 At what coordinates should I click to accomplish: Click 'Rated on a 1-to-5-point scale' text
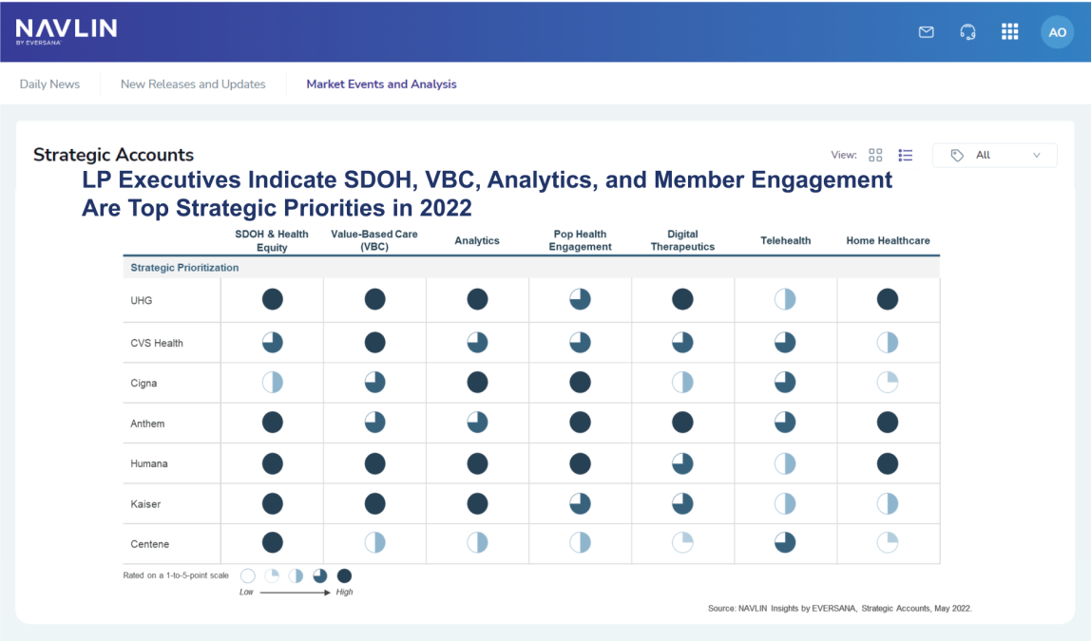click(x=176, y=575)
